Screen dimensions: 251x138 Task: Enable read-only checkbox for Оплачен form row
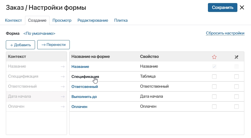pos(237,107)
